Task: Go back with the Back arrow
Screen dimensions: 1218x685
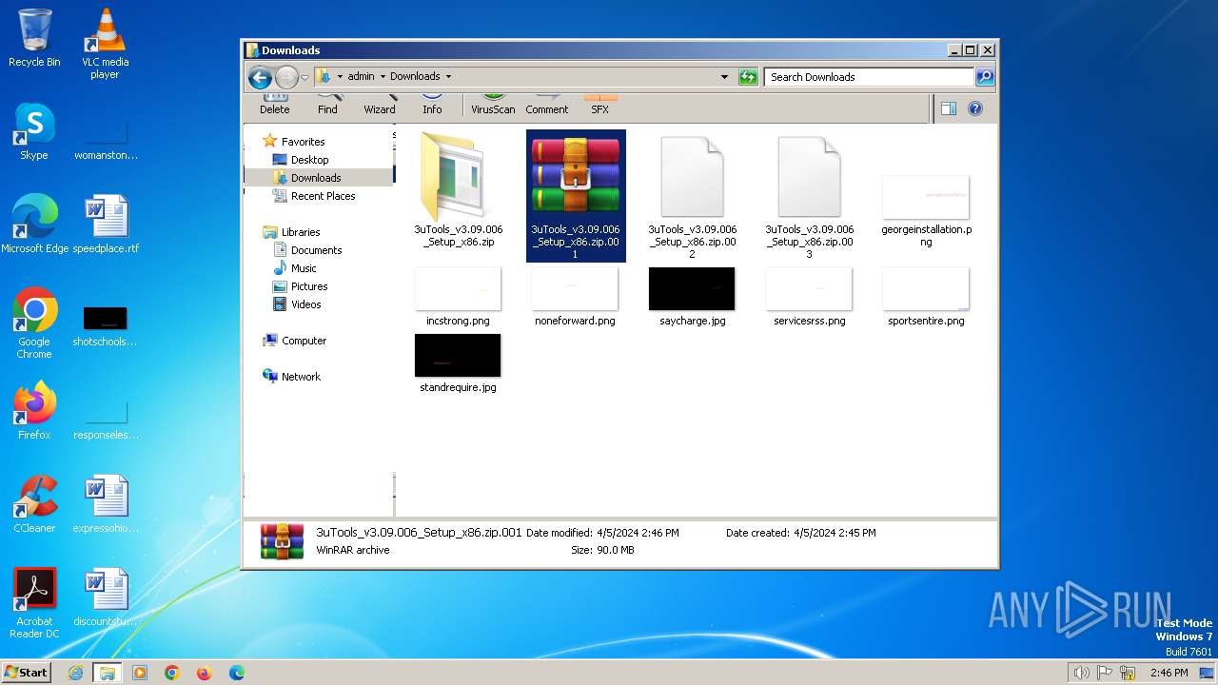Action: [x=260, y=77]
